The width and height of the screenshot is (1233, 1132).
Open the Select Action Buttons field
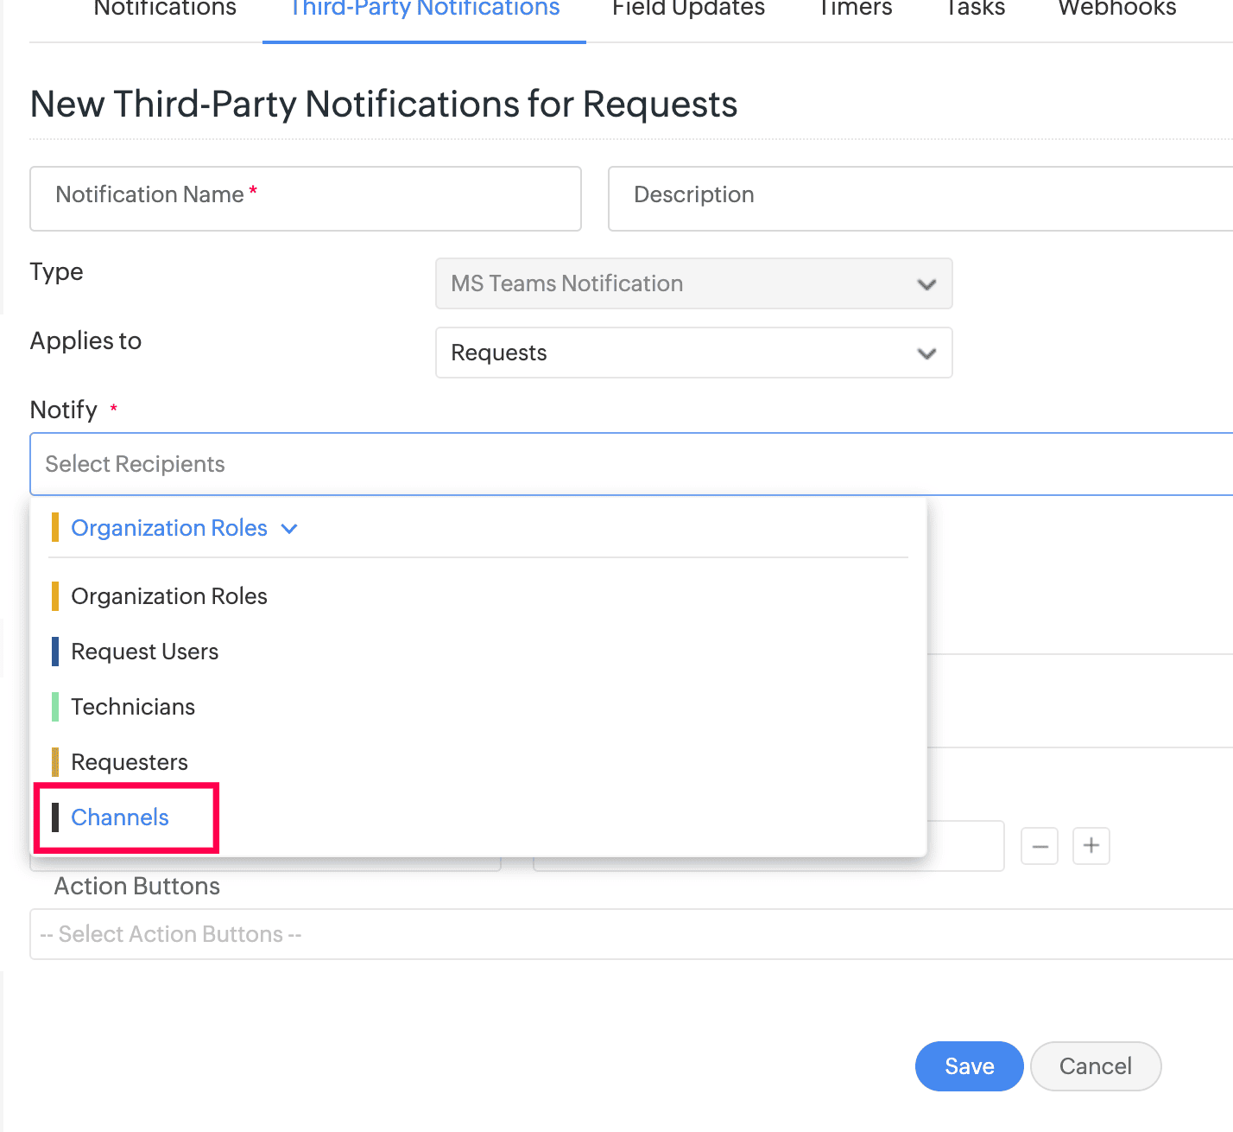[630, 934]
